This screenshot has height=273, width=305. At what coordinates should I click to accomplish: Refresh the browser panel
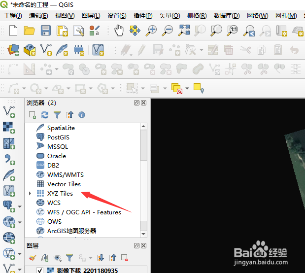tap(45, 115)
